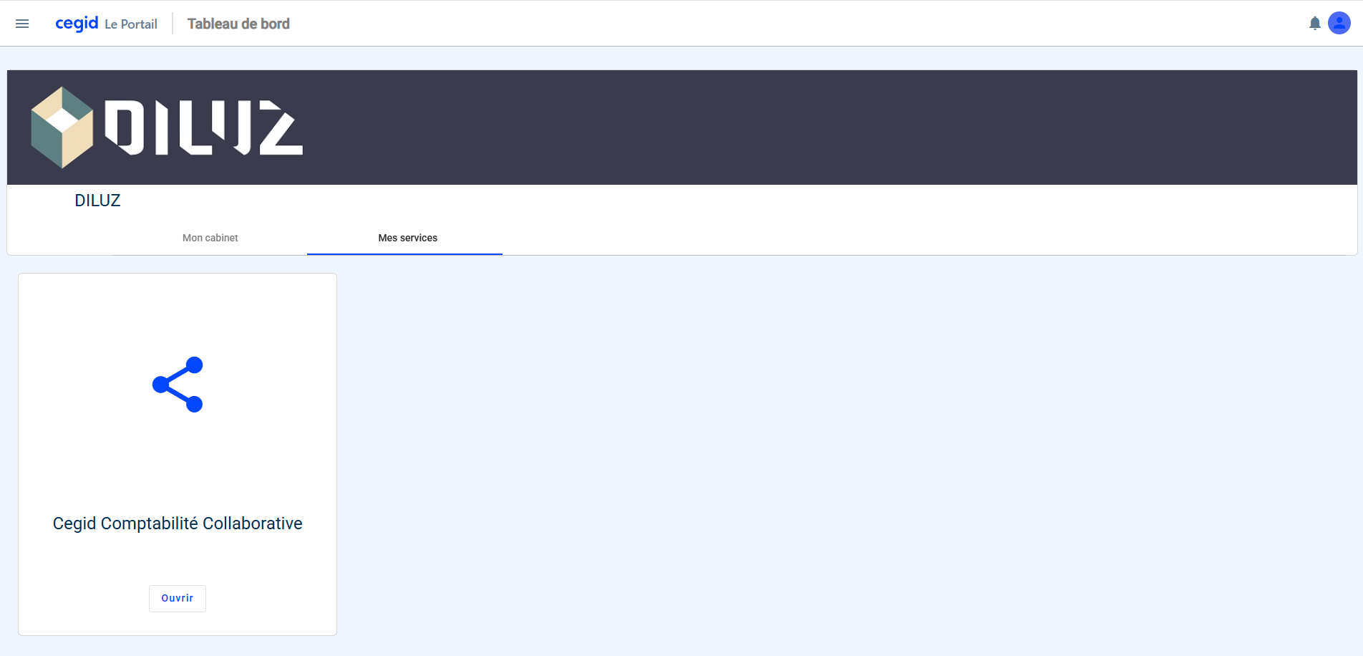
Task: Click the blue underline beneath Mes services
Action: click(404, 254)
